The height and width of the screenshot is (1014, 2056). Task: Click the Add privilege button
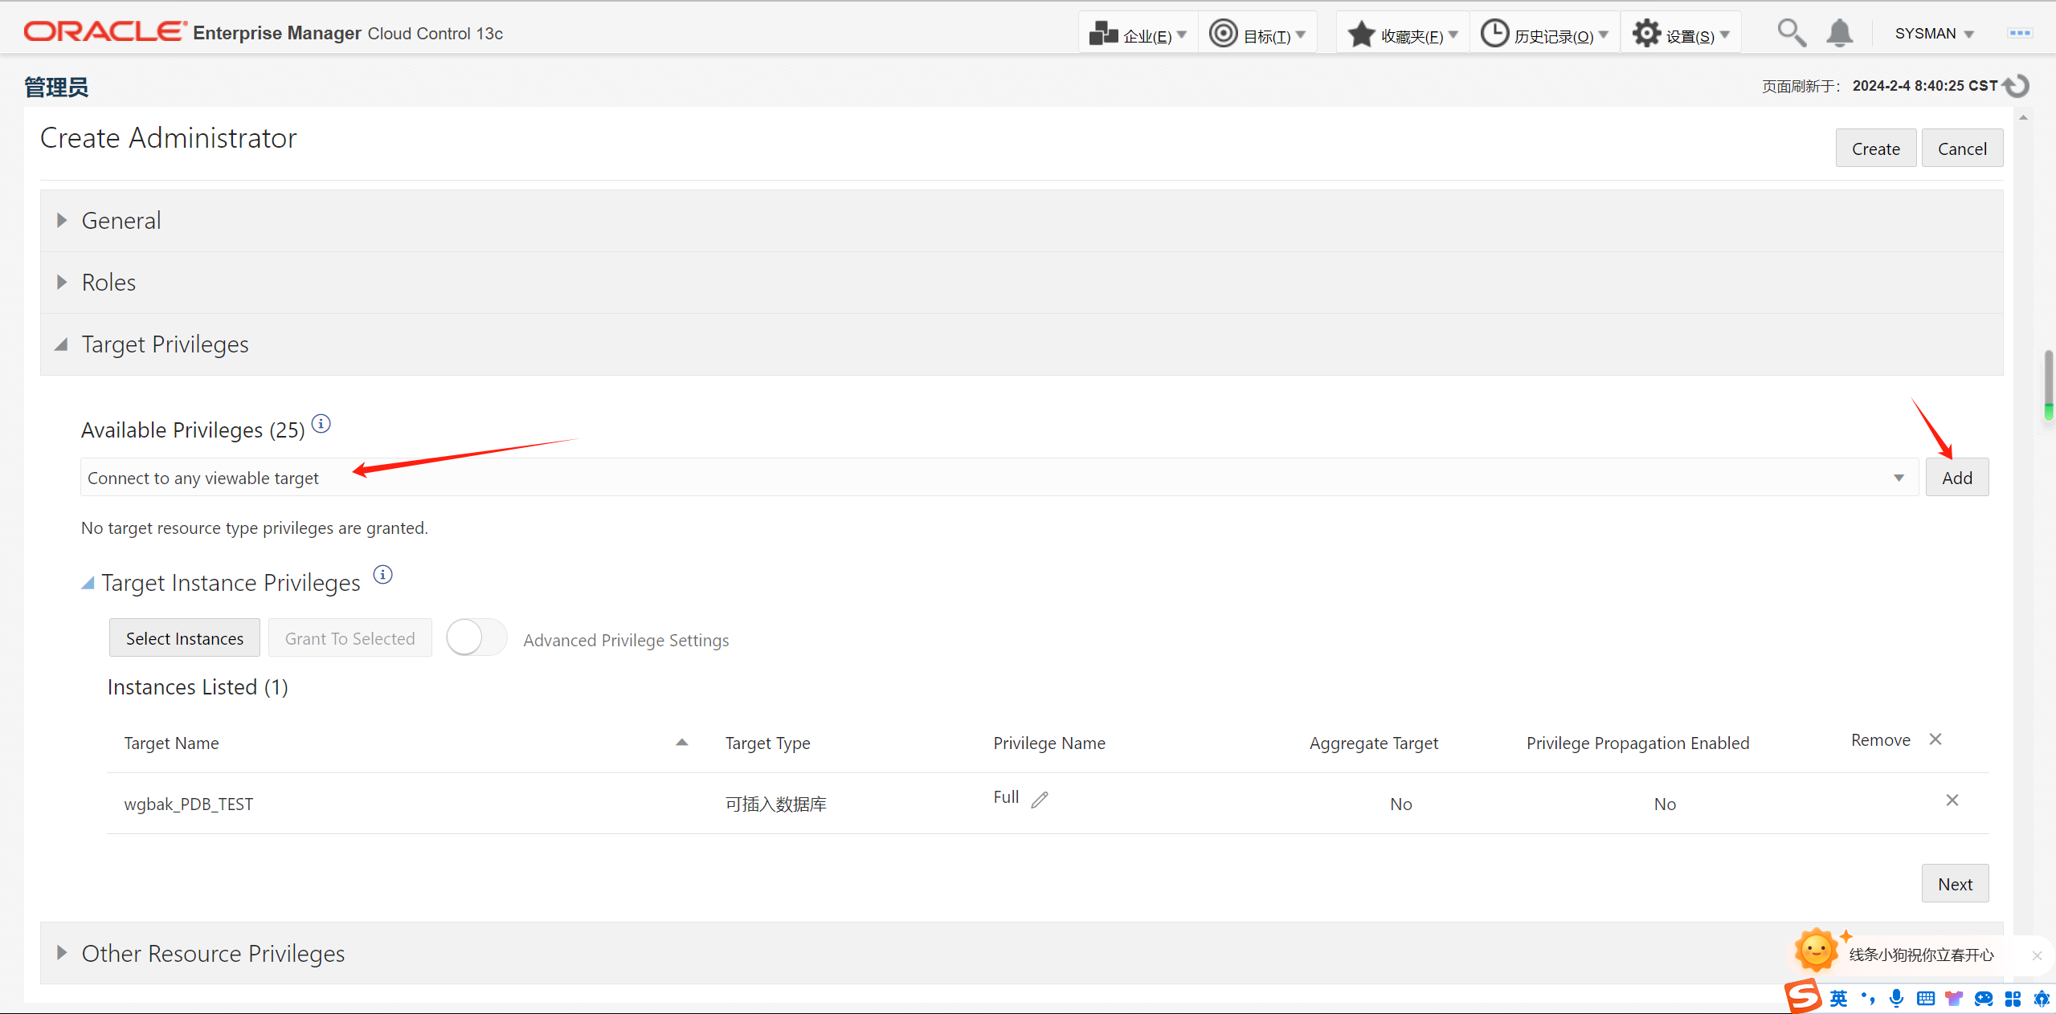(x=1956, y=478)
